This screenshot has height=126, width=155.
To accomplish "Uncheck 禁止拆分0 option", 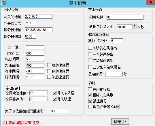I will [x=90, y=101].
